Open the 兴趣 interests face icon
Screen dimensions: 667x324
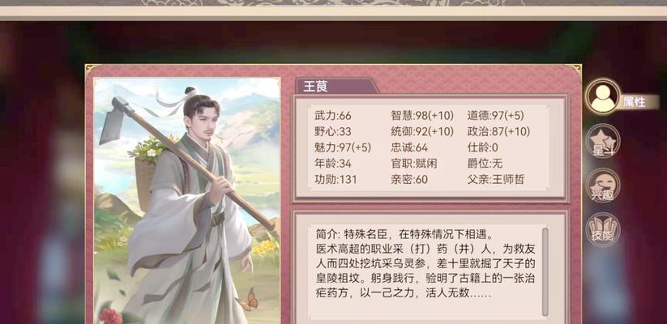(x=603, y=185)
